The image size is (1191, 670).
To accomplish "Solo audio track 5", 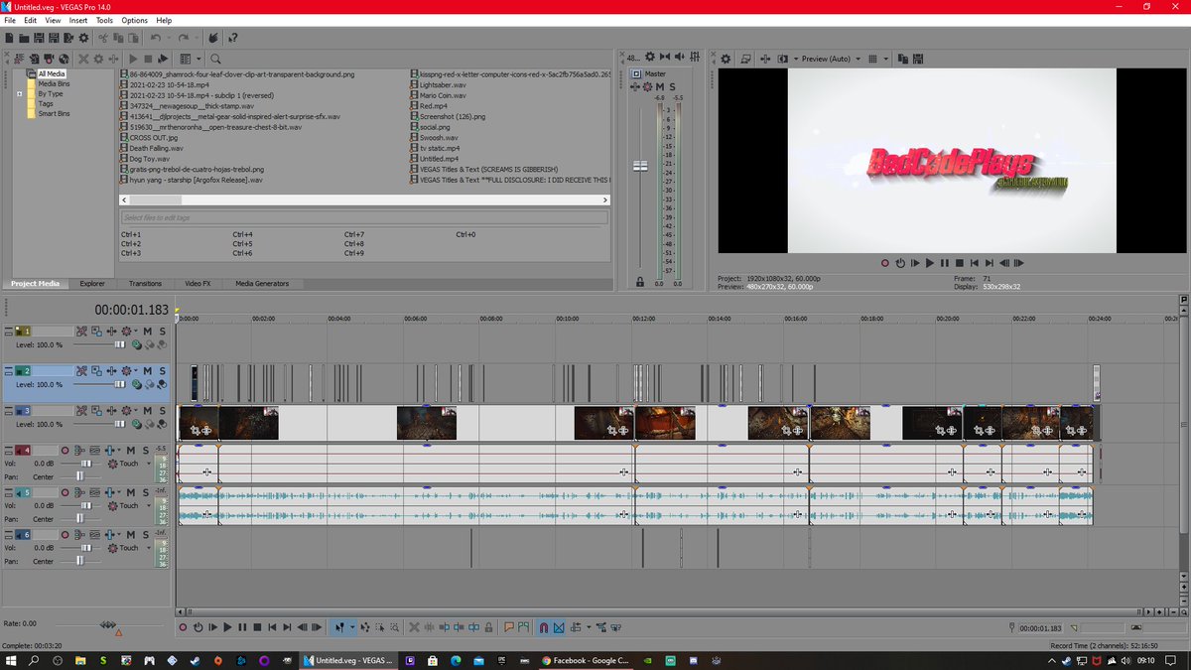I will (145, 492).
